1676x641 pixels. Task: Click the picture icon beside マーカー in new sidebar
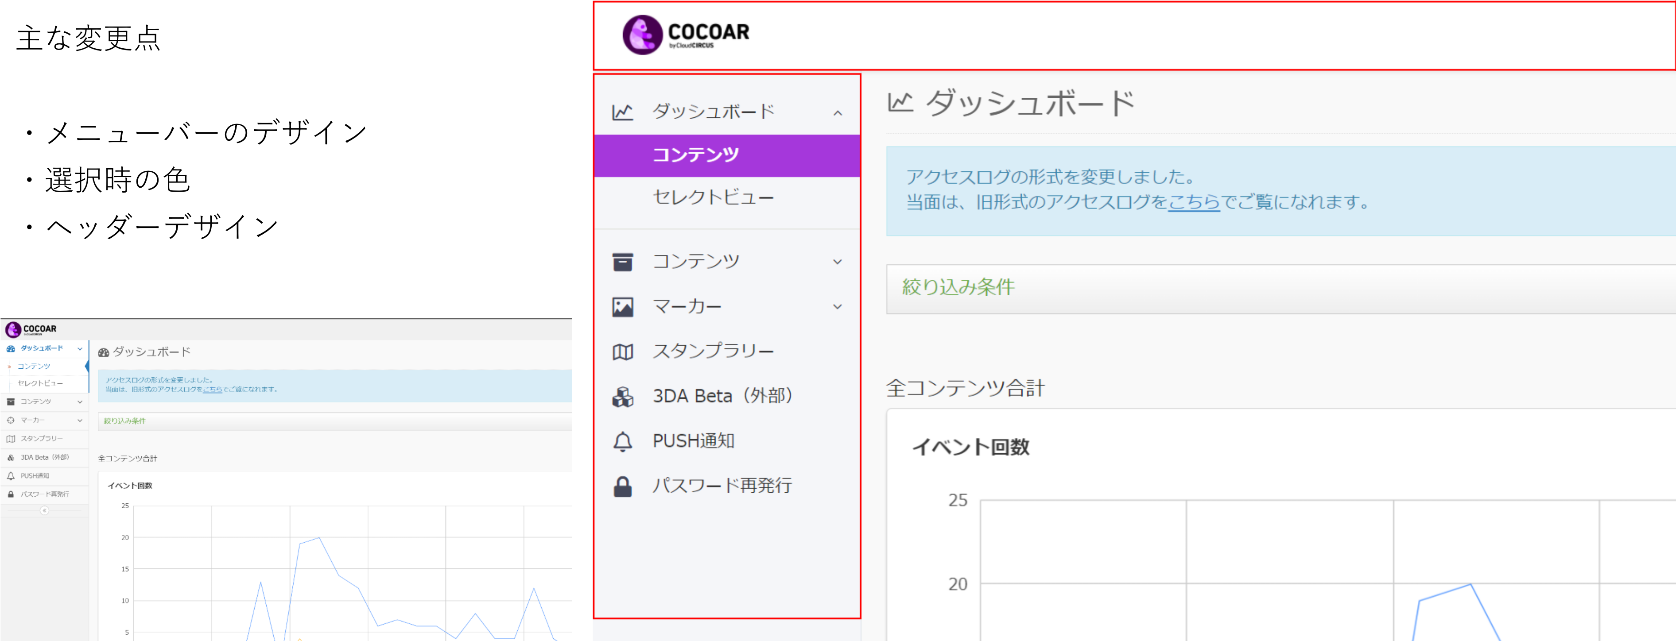(622, 307)
